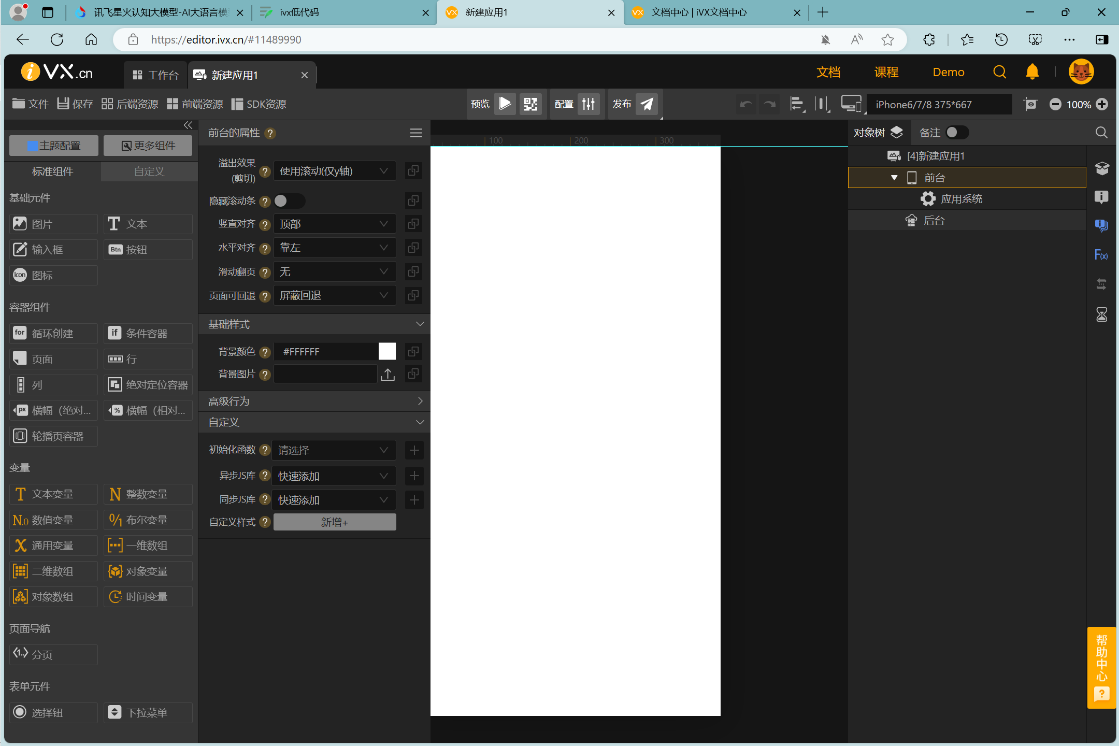
Task: Click the 保存 menu item
Action: (x=75, y=104)
